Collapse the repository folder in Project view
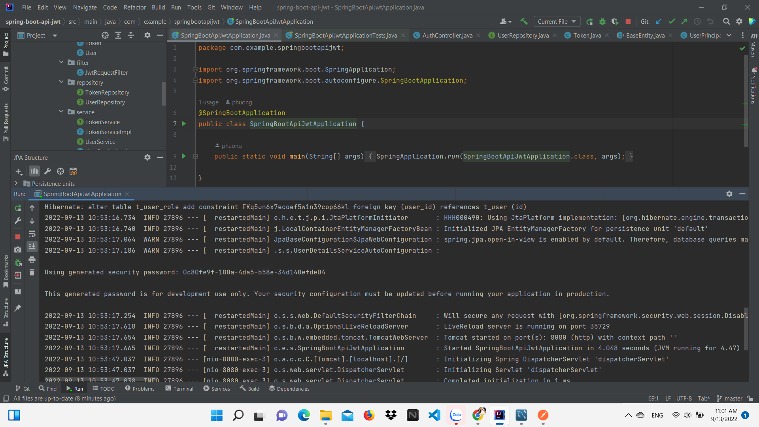The width and height of the screenshot is (759, 427). click(61, 82)
